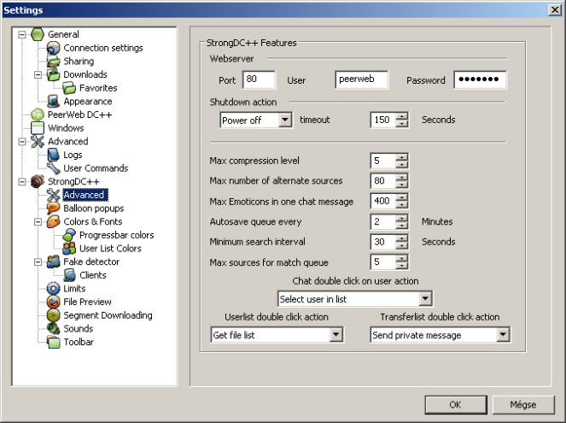The height and width of the screenshot is (423, 566).
Task: Select the Fake detector icon
Action: (54, 261)
